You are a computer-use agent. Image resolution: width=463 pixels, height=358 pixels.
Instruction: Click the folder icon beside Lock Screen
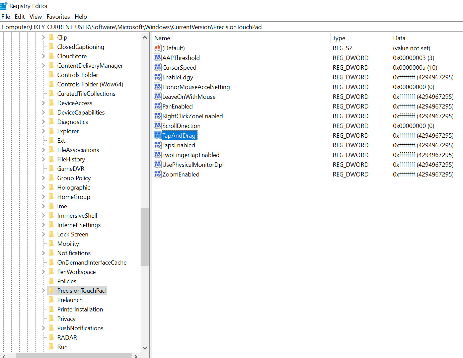tap(51, 234)
